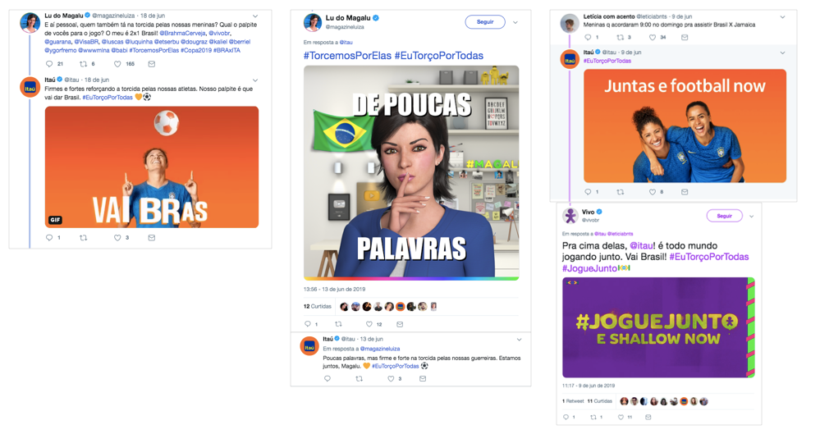Expand chevron menu on Letícia com acento's tweet
Image resolution: width=820 pixels, height=434 pixels.
pyautogui.click(x=782, y=17)
